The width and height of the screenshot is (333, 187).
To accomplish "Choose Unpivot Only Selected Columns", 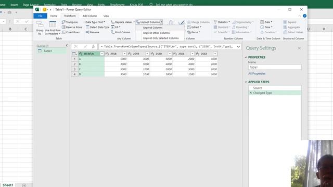I will tap(160, 38).
